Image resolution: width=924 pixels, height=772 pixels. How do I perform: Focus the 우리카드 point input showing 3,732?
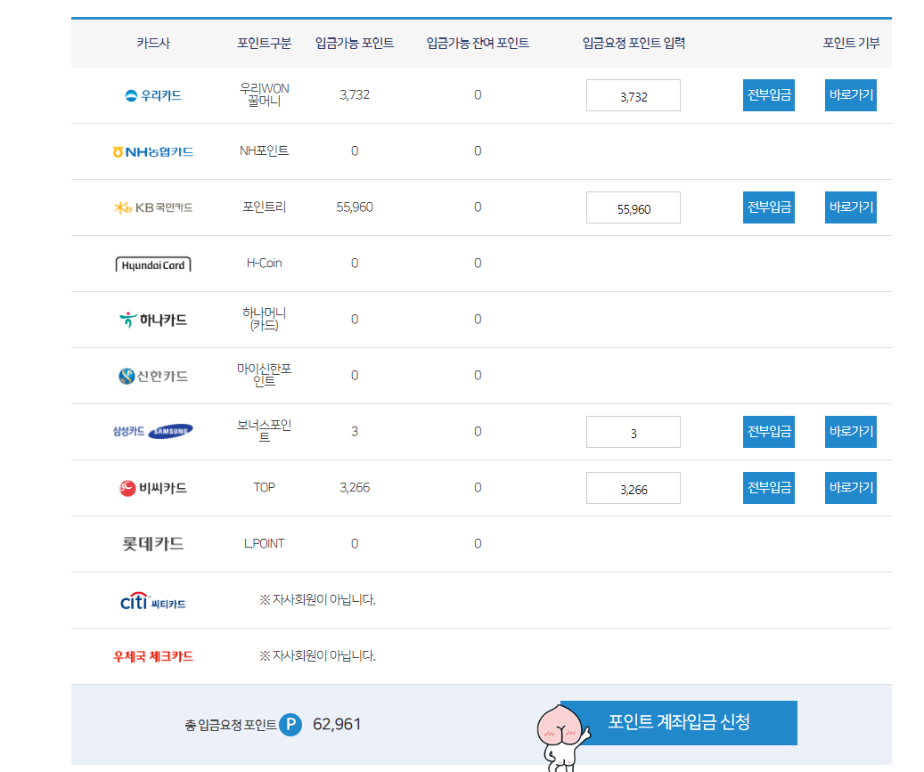click(634, 95)
